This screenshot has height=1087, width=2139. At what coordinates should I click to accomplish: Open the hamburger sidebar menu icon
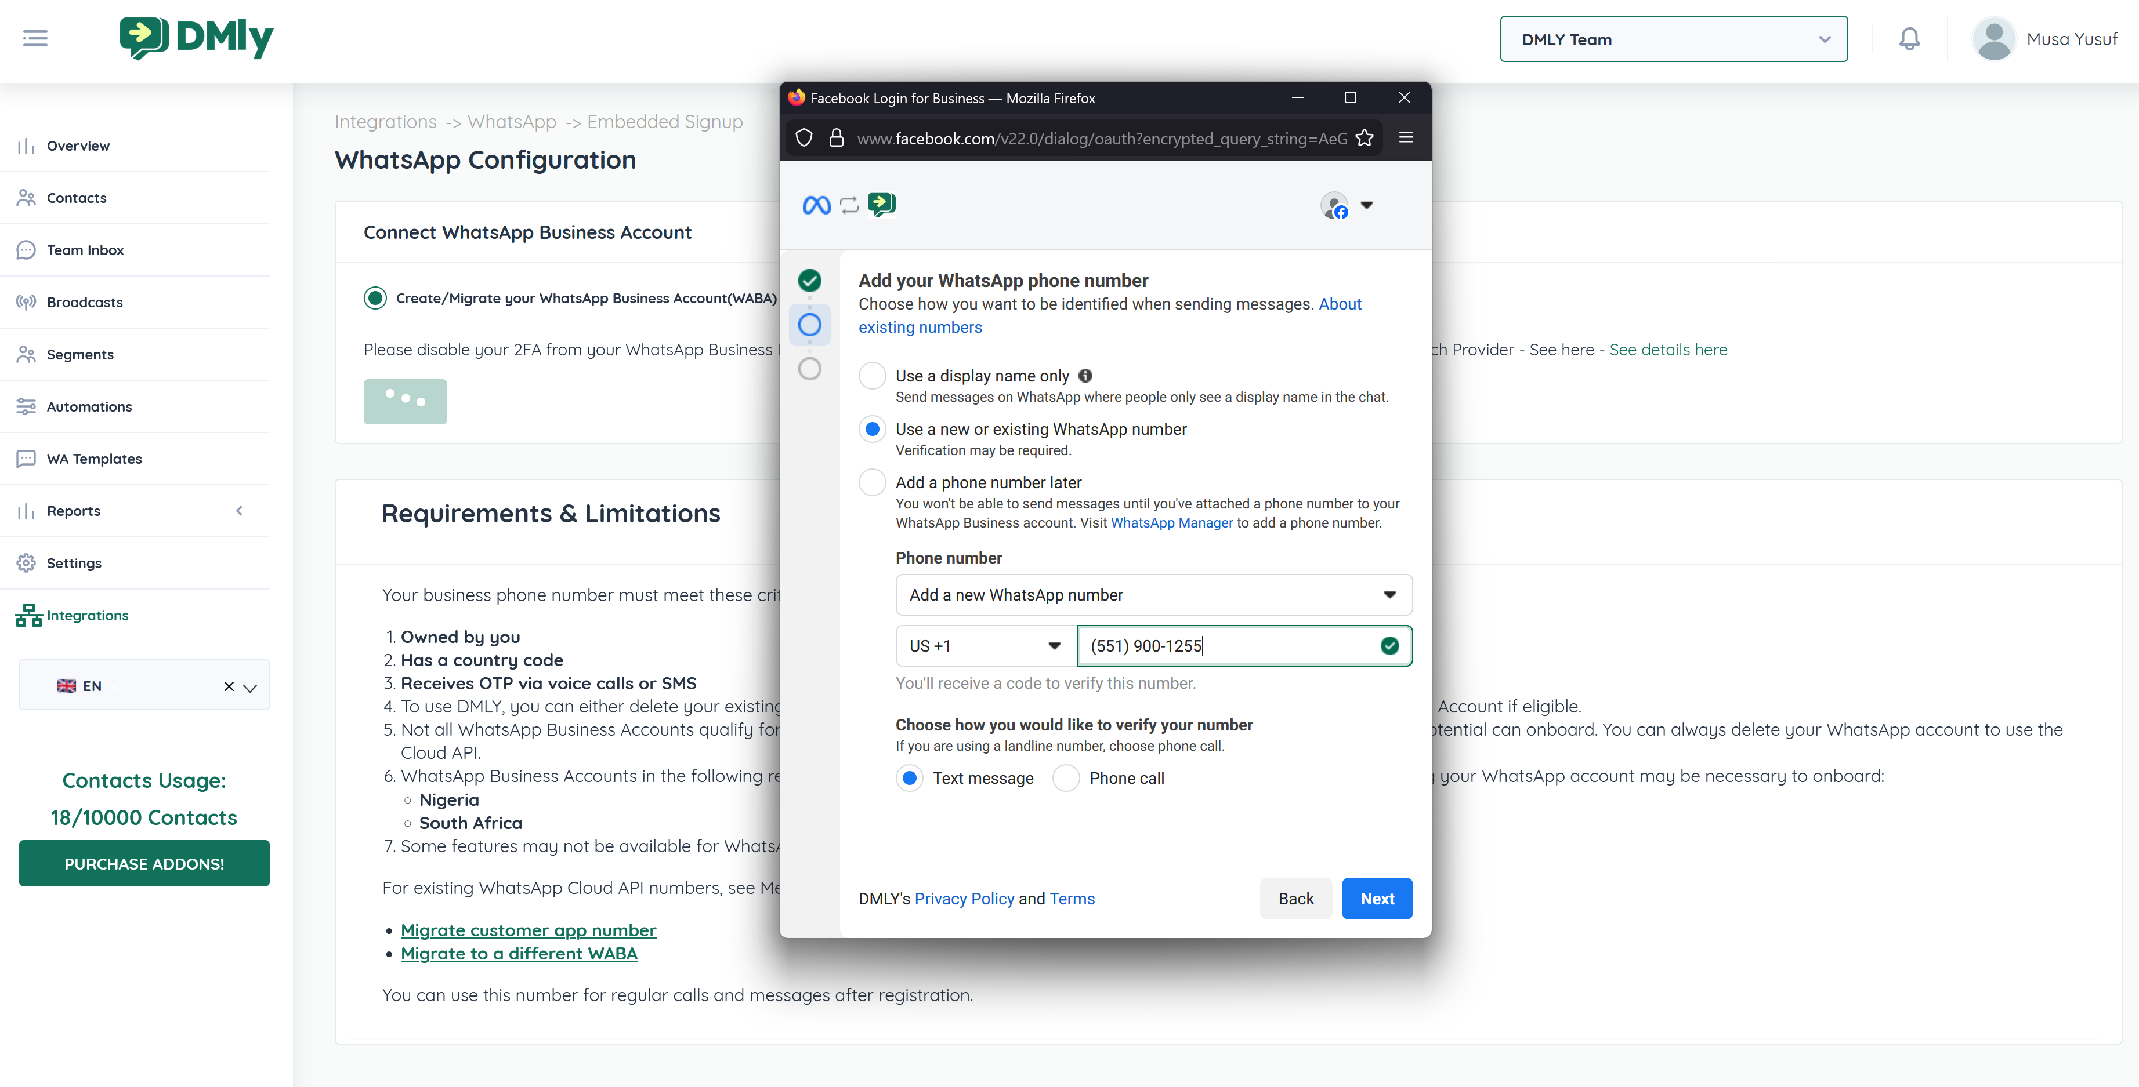(x=35, y=38)
